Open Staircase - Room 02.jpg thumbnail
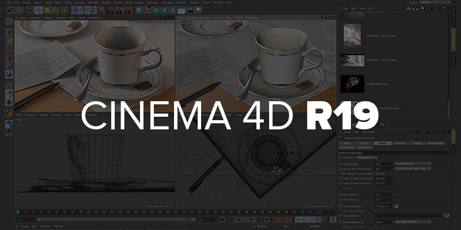Viewport: 461px width, 230px height. click(352, 60)
